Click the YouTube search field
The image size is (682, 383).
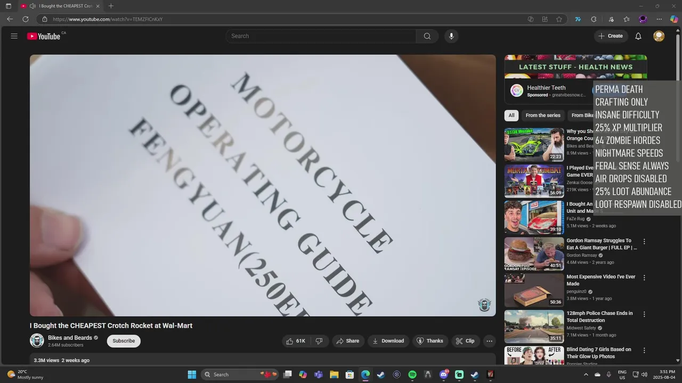point(321,36)
